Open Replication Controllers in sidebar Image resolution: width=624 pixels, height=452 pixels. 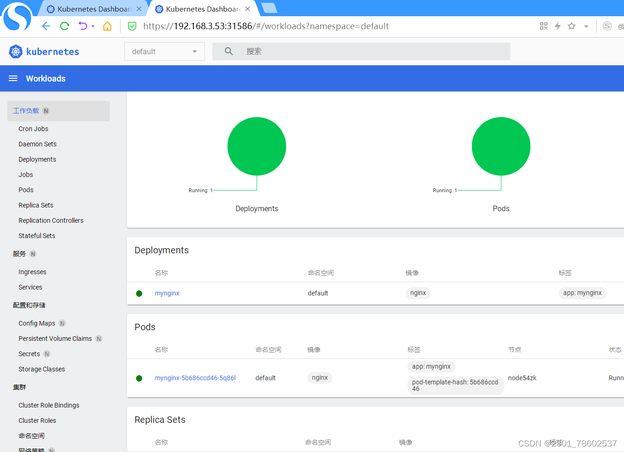[x=51, y=220]
